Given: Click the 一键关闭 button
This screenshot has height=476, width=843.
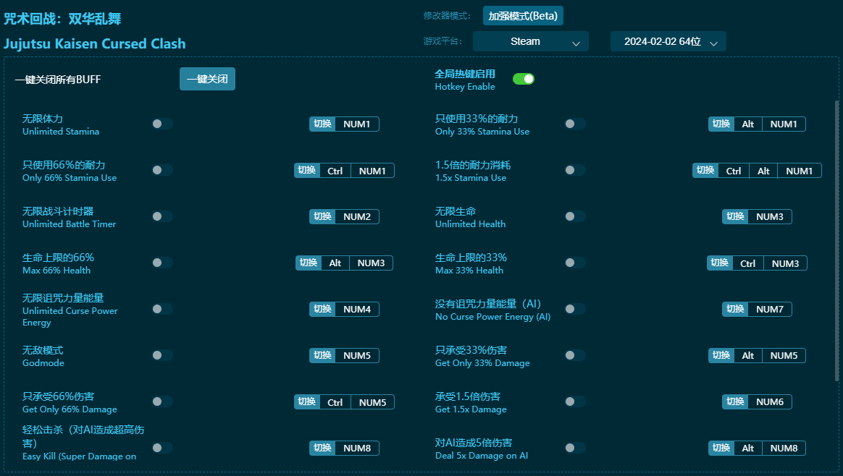Looking at the screenshot, I should click(x=207, y=79).
